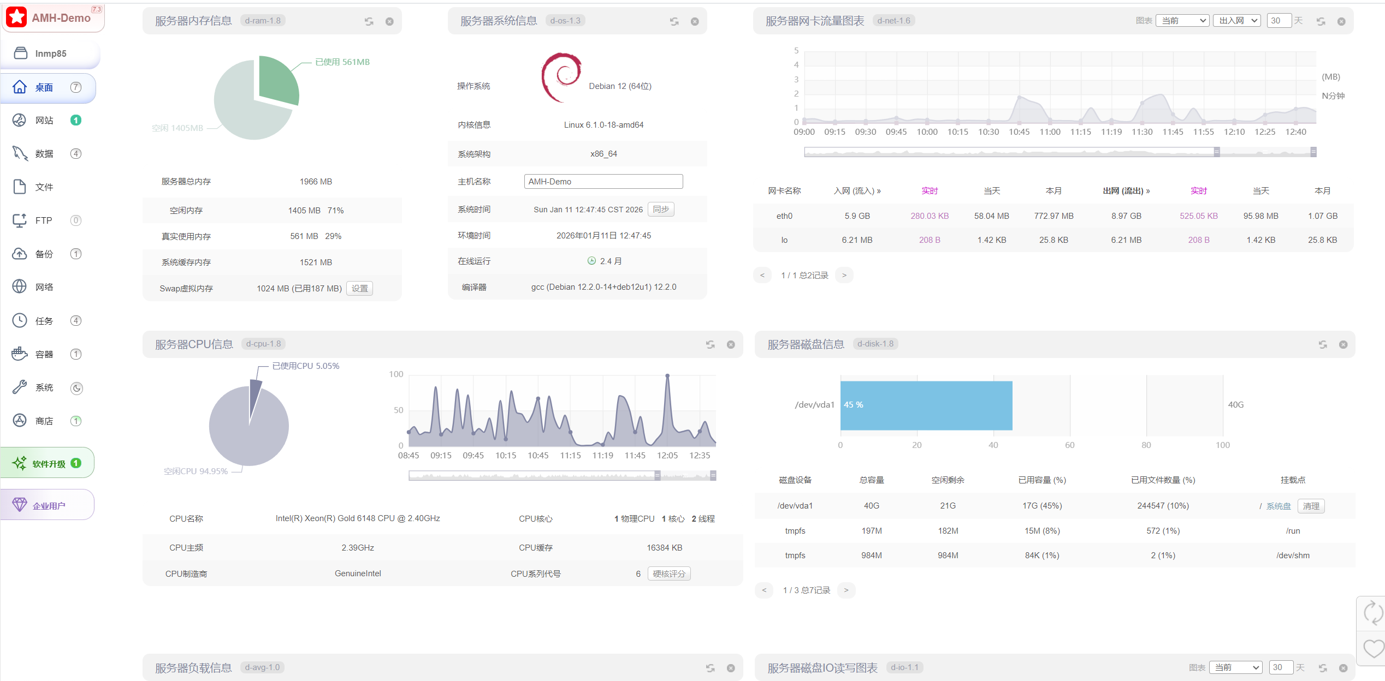Close the server system info panel
The image size is (1385, 681).
coord(695,21)
